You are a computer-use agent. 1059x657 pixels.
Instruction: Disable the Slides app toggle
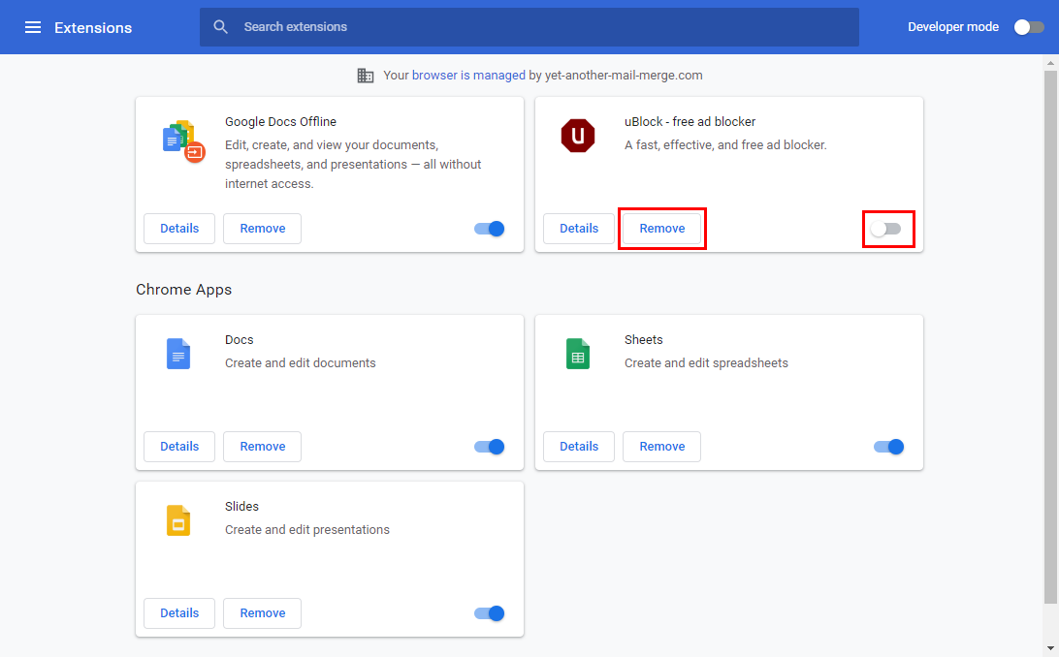(x=490, y=613)
